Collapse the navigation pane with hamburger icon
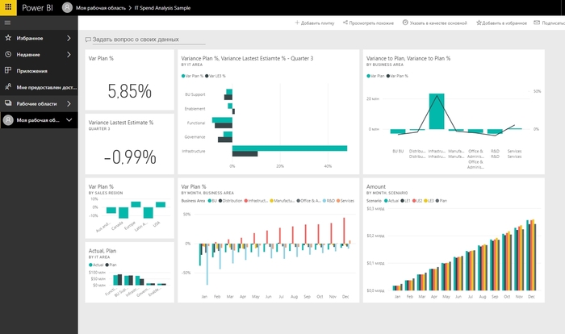 point(8,23)
